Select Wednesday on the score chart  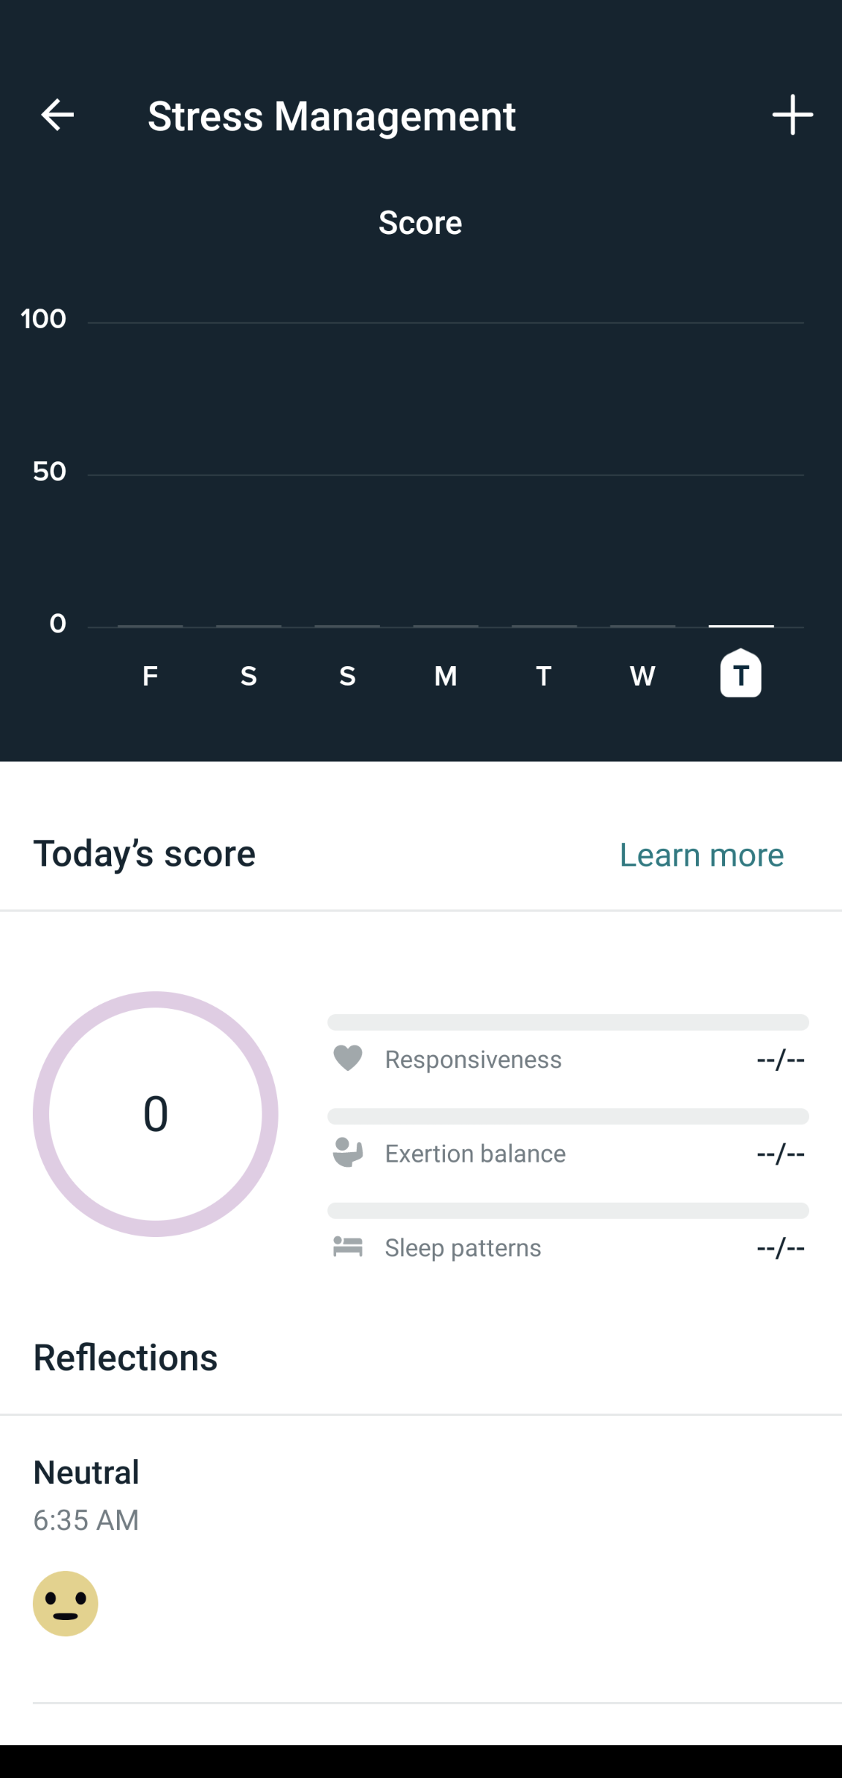[x=642, y=676]
